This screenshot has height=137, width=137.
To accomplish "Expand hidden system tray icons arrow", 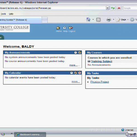I will point(127,134).
